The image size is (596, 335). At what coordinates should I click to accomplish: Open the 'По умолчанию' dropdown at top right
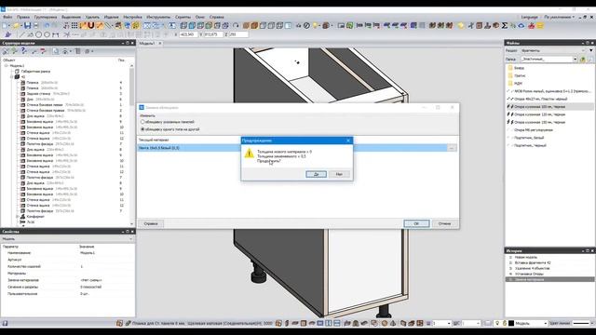click(559, 17)
